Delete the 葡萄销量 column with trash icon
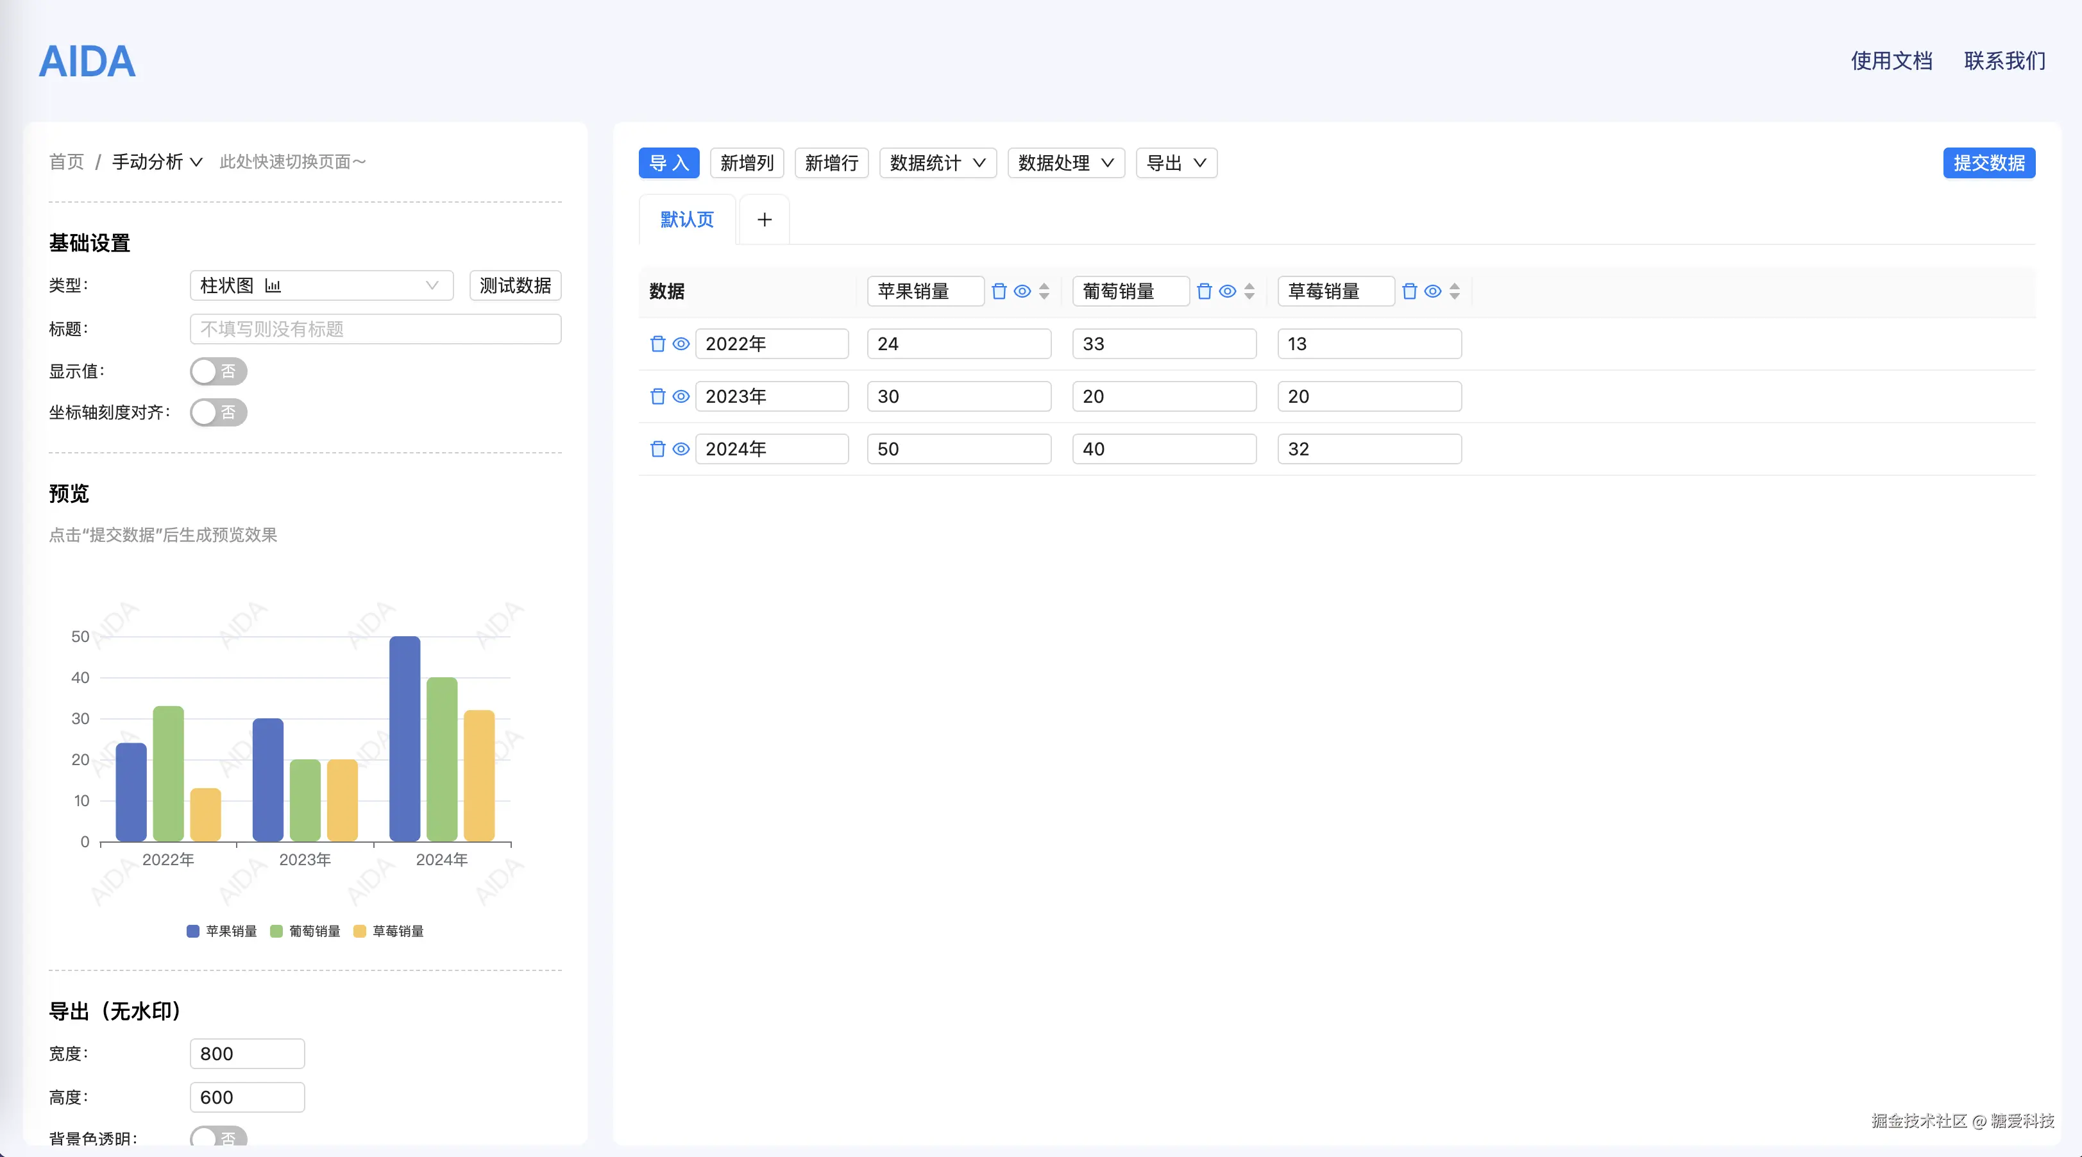The height and width of the screenshot is (1157, 2082). point(1205,292)
